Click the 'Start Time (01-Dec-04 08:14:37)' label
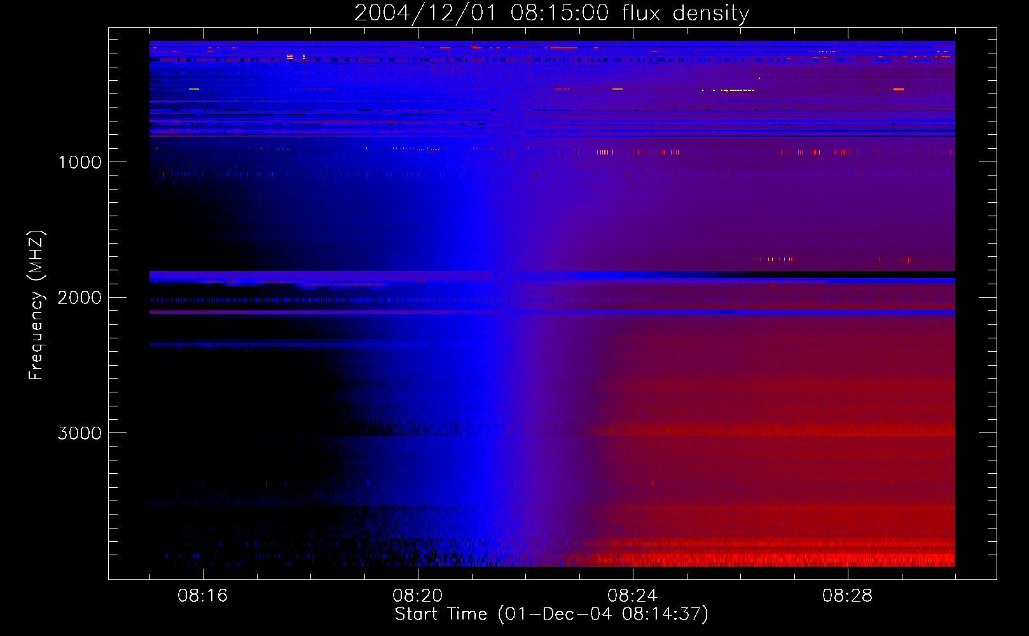This screenshot has width=1029, height=636. 551,614
